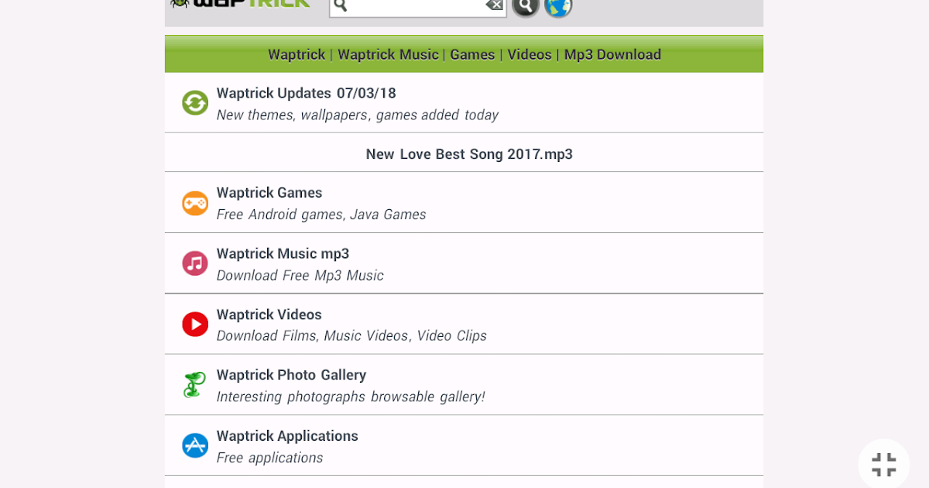Click 'Download Free Mp3 Music' text
This screenshot has height=488, width=929.
coord(300,276)
